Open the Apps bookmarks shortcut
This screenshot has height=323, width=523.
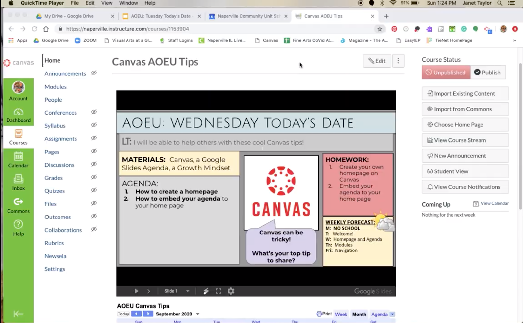tap(18, 40)
